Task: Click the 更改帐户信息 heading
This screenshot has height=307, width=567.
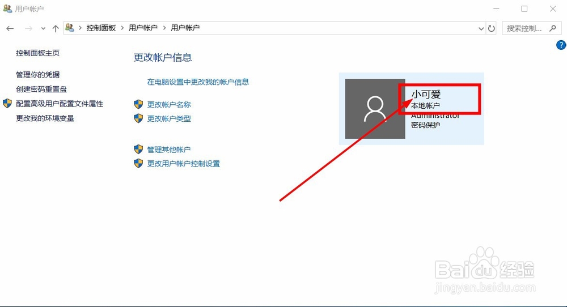Action: tap(163, 57)
